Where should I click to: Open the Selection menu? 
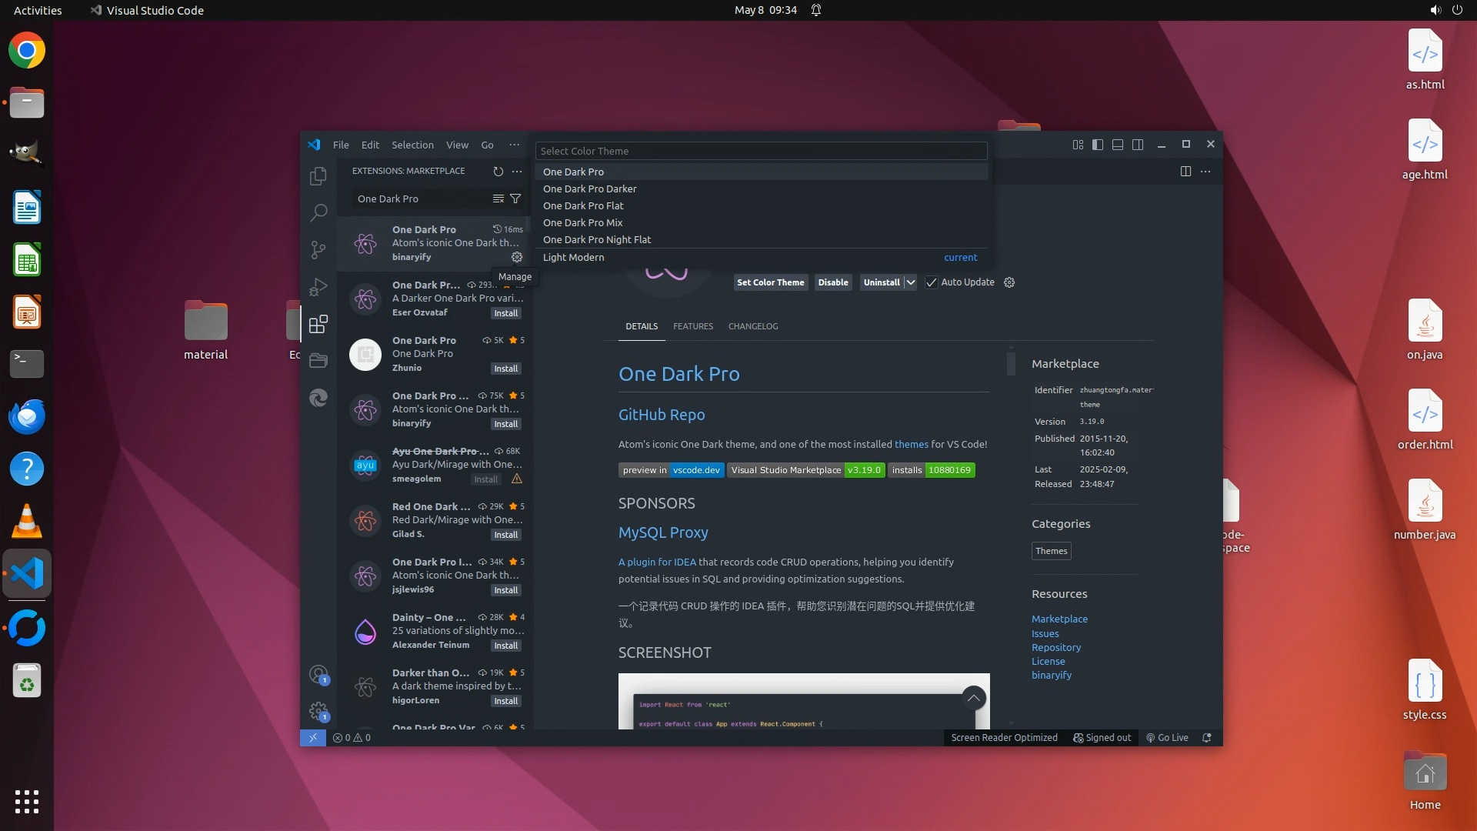(412, 145)
